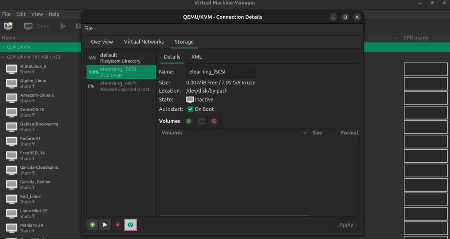Close the Connection Details window
The image size is (450, 239).
pyautogui.click(x=357, y=17)
